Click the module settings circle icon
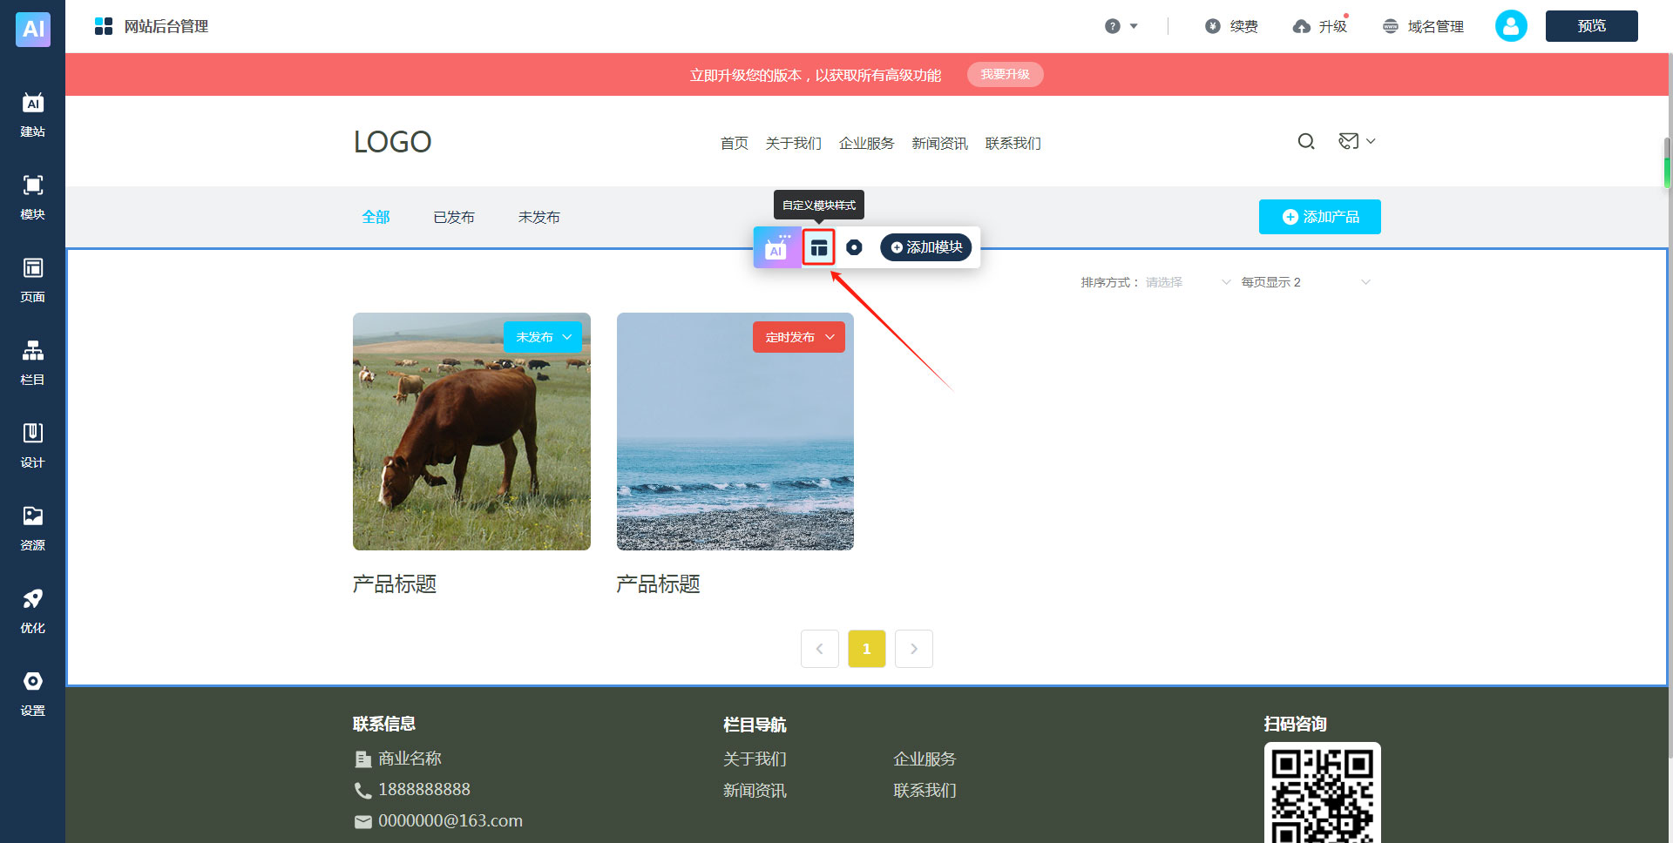The image size is (1673, 843). (854, 247)
